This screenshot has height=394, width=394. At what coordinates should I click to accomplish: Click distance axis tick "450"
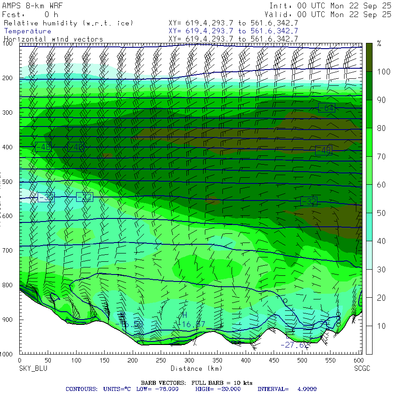click(x=274, y=360)
